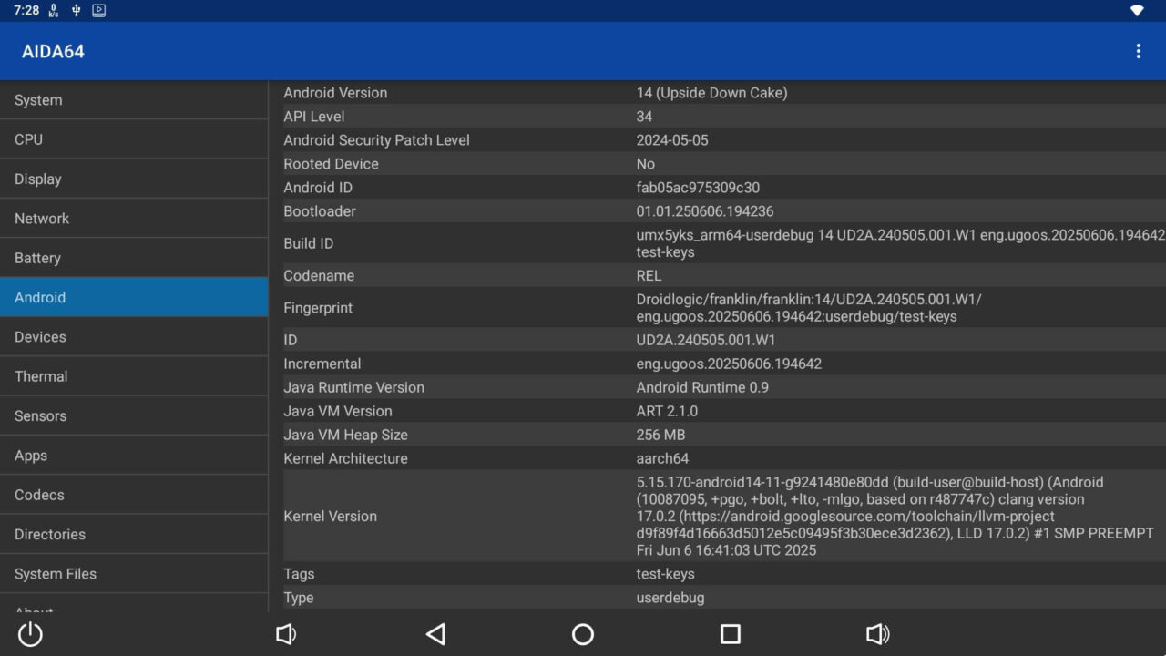The image size is (1166, 656).
Task: Switch to the Display section
Action: point(134,179)
